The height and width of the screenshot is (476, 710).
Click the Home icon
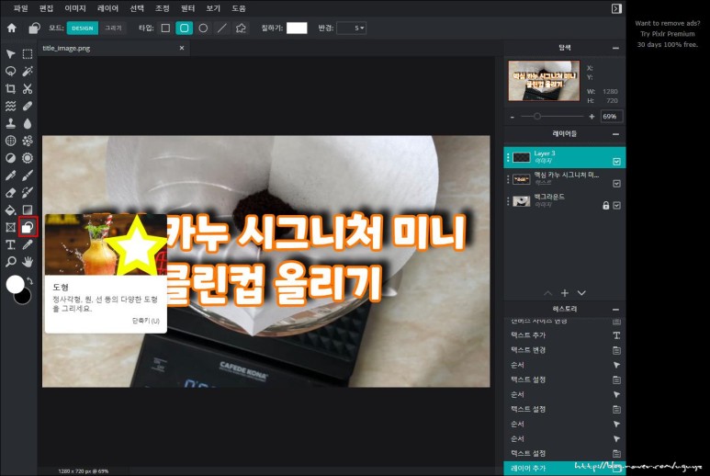[12, 28]
